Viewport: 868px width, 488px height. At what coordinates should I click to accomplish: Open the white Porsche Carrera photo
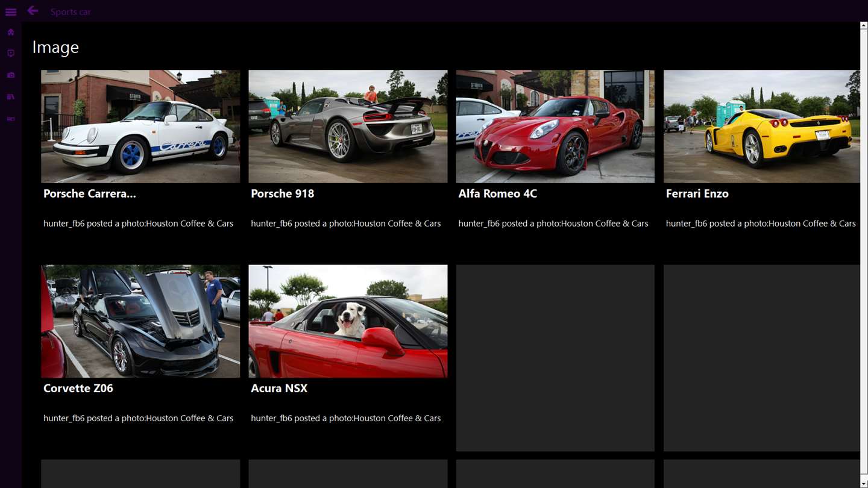(x=140, y=127)
